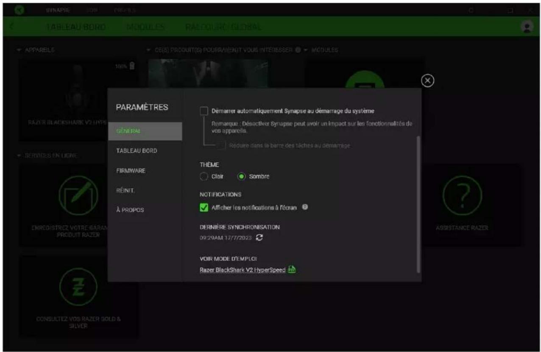Click the help icon beside notifications option
Viewport: 541px width, 352px height.
(304, 207)
